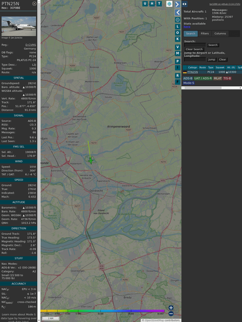Click the left arrow sidebar button

[177, 12]
